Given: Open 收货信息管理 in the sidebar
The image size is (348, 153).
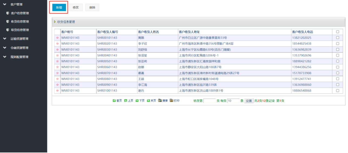Looking at the screenshot, I should click(x=20, y=22).
